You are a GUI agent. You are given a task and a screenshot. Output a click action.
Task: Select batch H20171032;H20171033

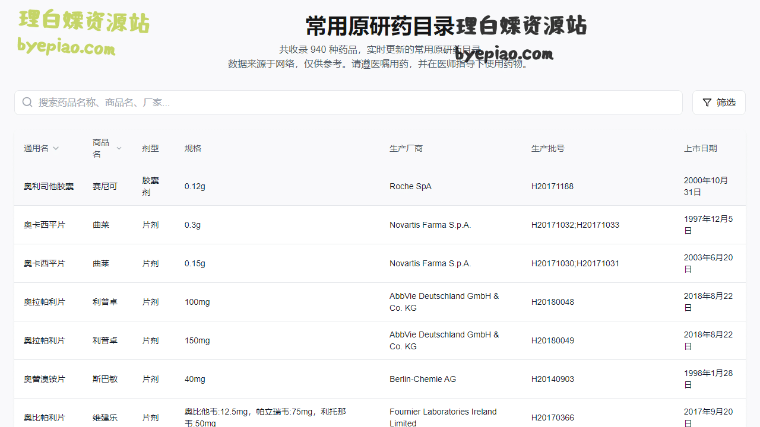tap(575, 225)
